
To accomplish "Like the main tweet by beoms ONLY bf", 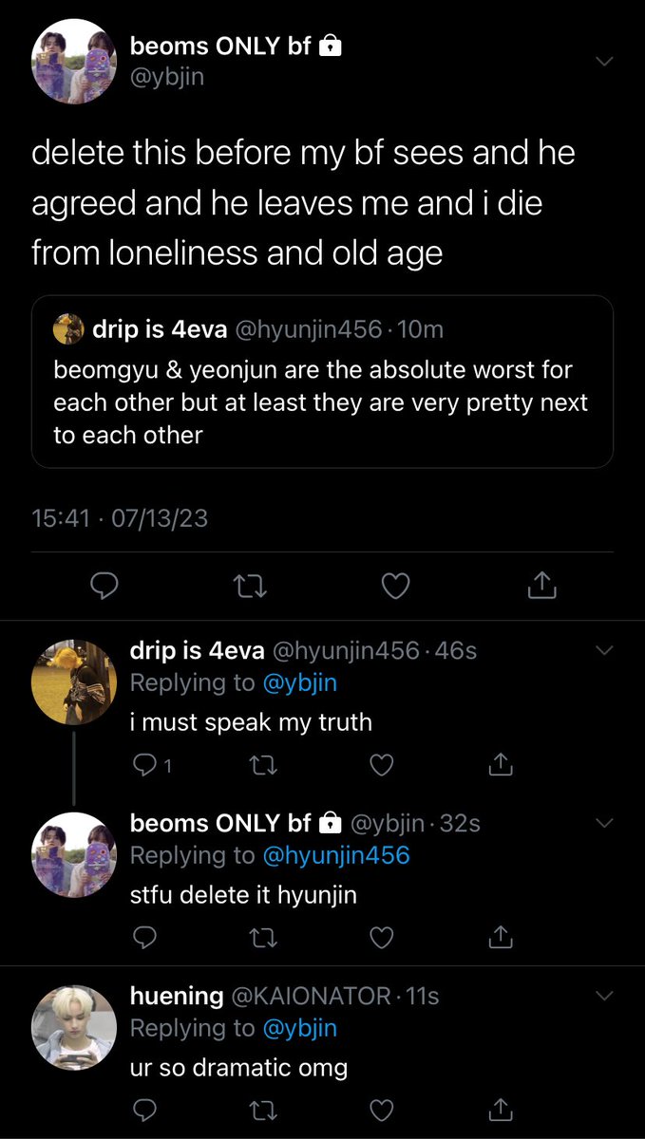I will point(395,586).
